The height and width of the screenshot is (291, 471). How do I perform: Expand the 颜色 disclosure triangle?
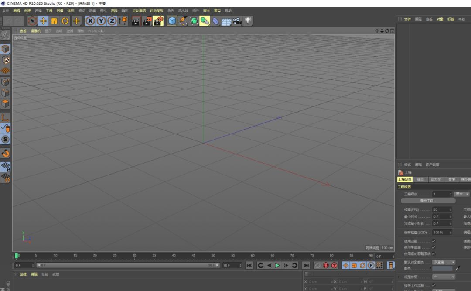point(430,268)
